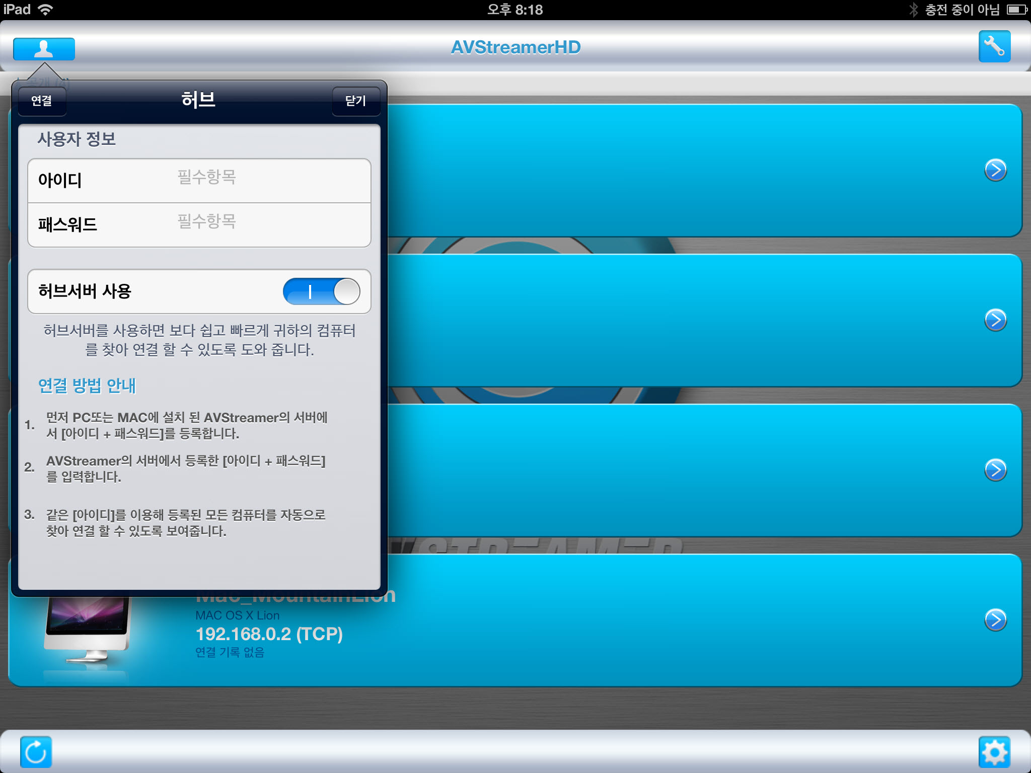Click the 192.168.0.2 (TCP) address text
1031x773 pixels.
269,634
